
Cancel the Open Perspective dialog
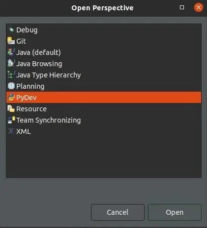pyautogui.click(x=118, y=212)
